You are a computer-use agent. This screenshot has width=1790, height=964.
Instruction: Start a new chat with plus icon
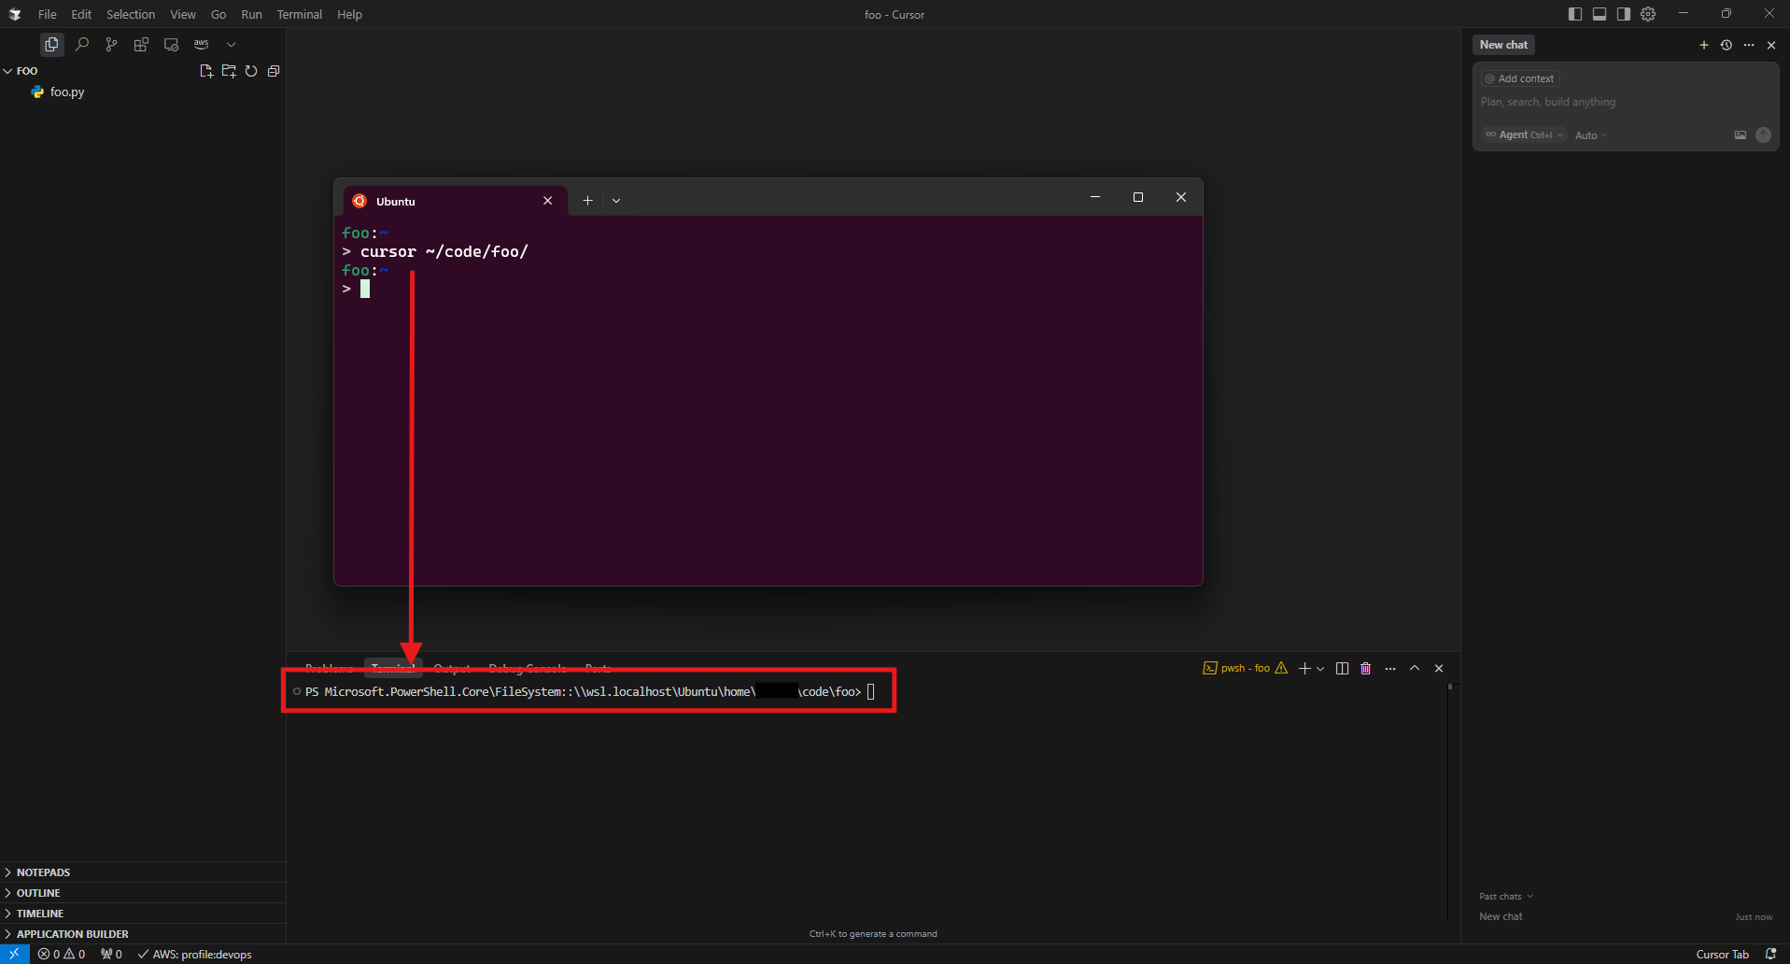(1704, 45)
